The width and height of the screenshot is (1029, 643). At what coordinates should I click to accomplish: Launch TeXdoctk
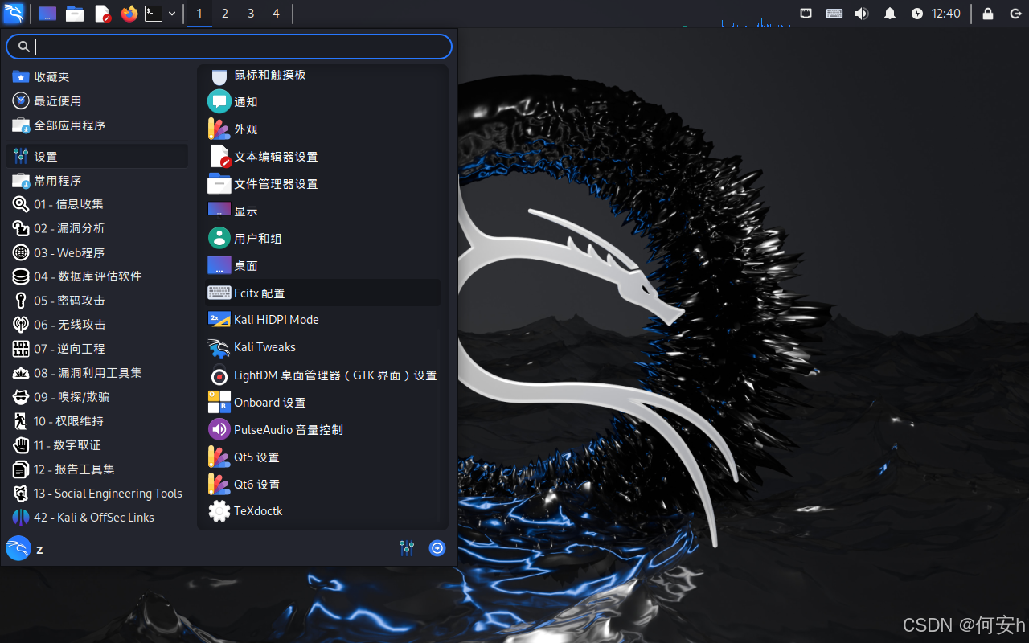[x=322, y=511]
